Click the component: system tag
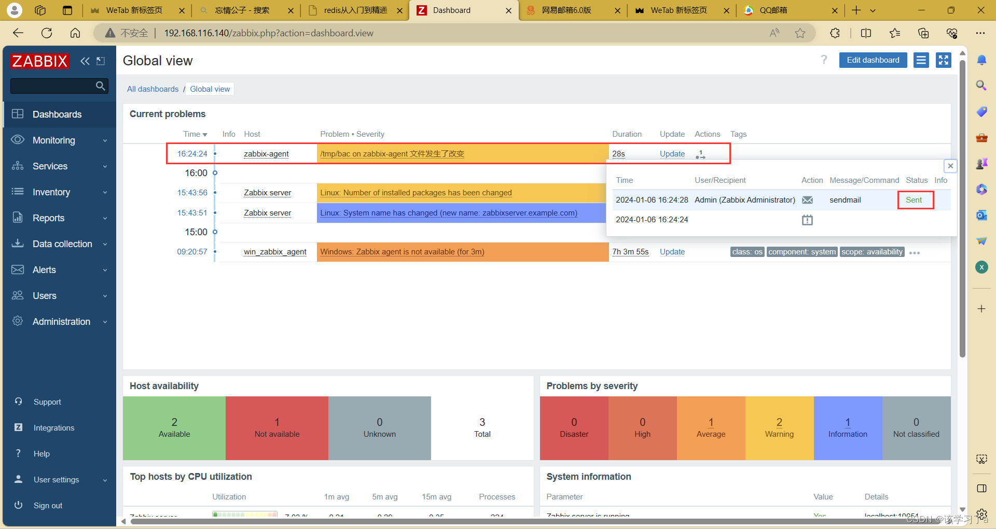This screenshot has height=529, width=996. pyautogui.click(x=802, y=252)
